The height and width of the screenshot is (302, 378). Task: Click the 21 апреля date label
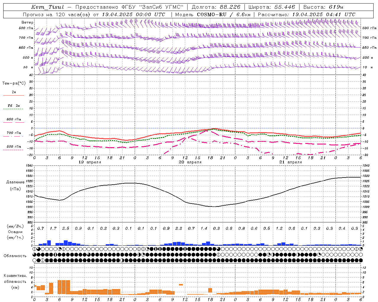click(x=291, y=162)
